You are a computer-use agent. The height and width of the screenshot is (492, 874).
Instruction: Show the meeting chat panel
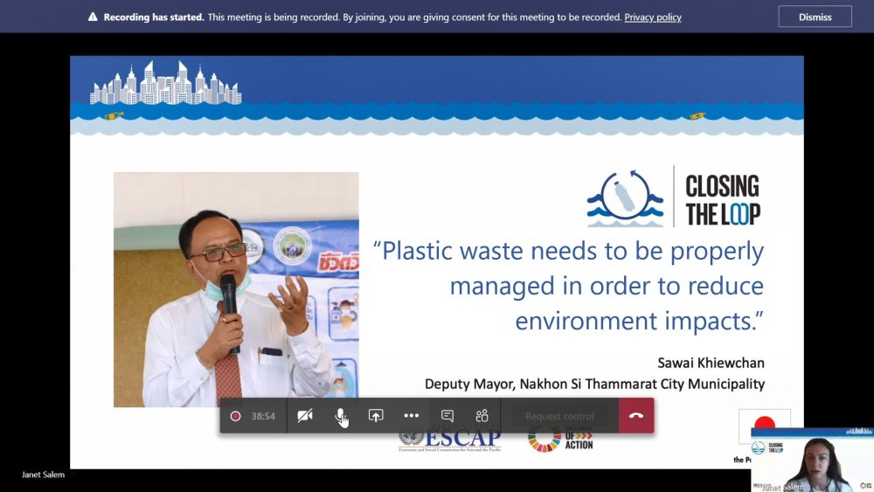point(447,416)
